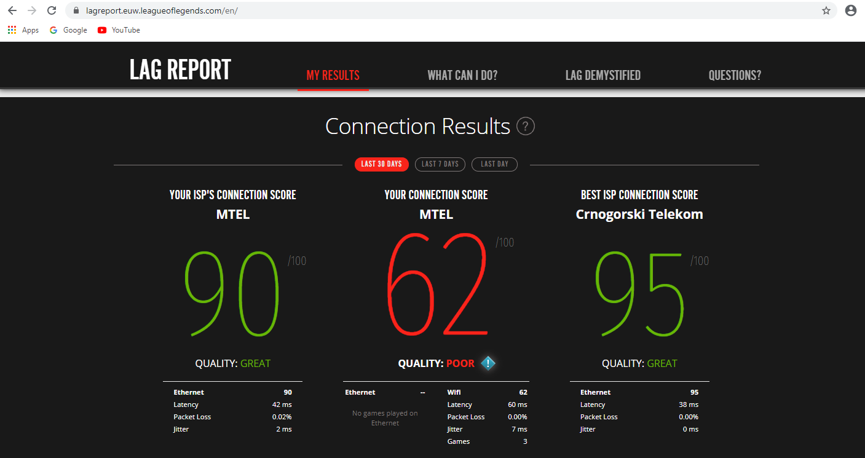Click the browser forward arrow

coord(32,10)
